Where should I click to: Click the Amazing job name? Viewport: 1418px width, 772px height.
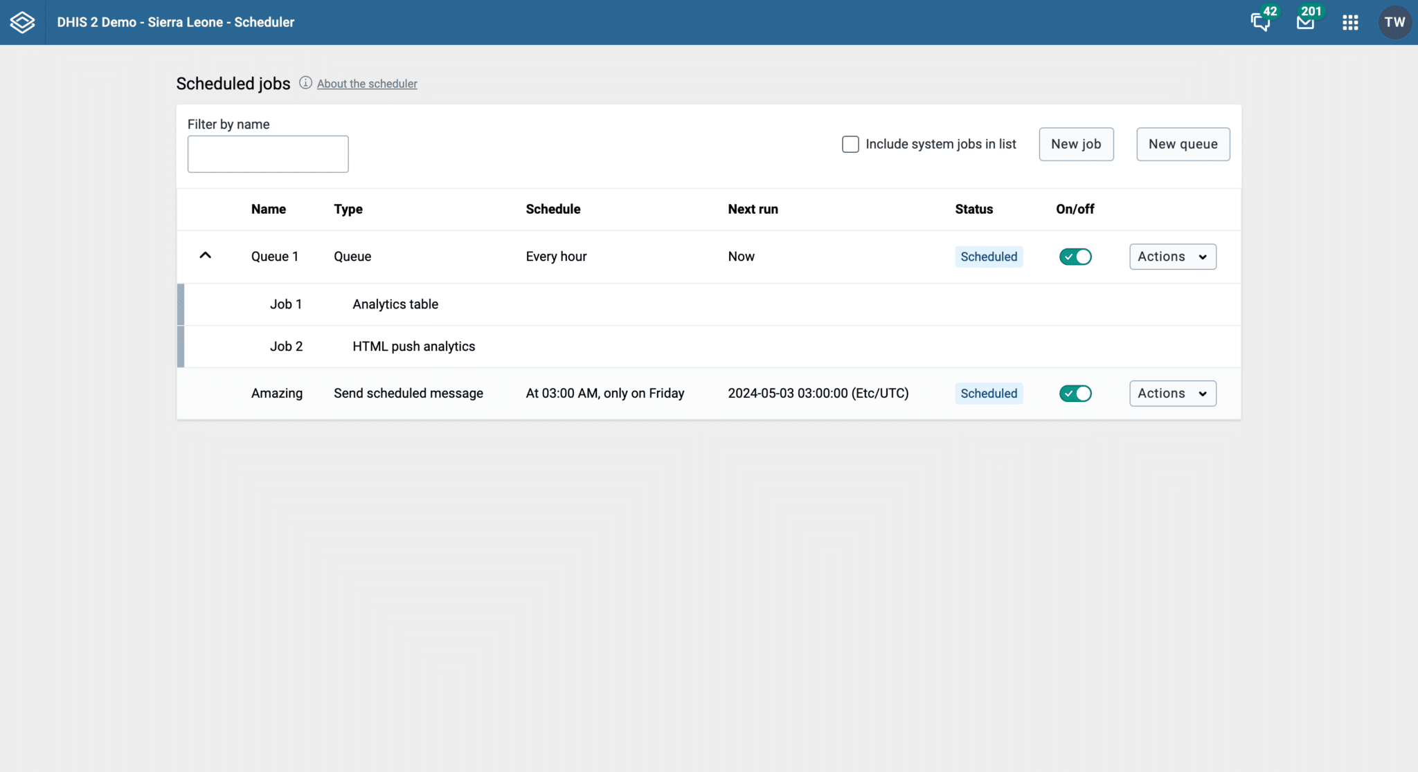277,394
